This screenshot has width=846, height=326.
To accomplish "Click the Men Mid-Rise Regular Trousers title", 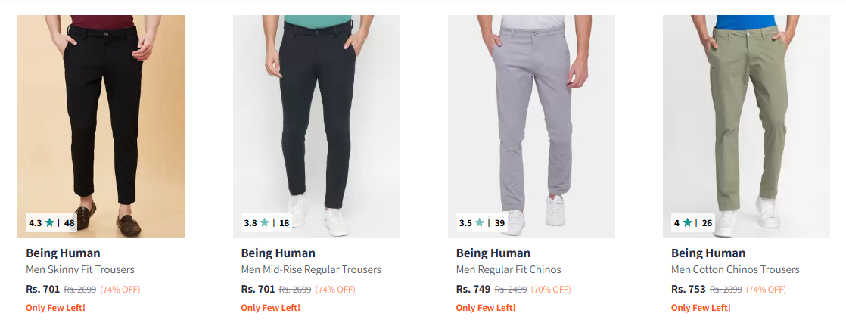I will [311, 270].
